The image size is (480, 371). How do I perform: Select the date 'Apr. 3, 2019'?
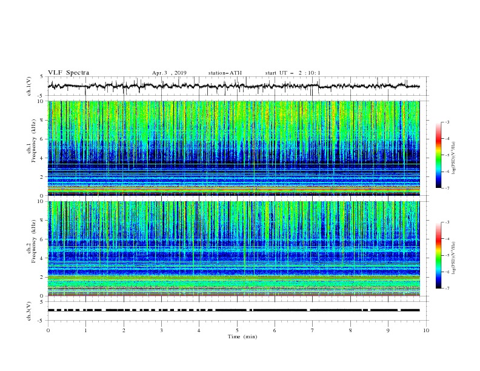coord(169,73)
